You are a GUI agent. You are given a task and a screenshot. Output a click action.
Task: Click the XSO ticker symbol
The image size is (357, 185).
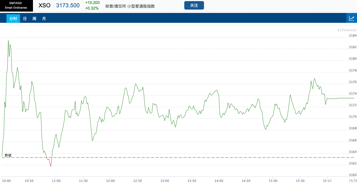pyautogui.click(x=45, y=5)
